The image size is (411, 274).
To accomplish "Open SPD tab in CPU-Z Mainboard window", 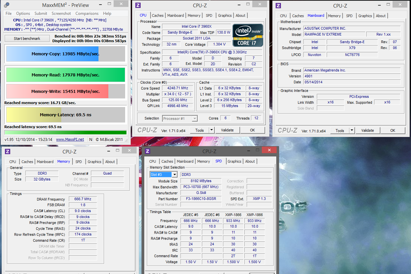I will 349,16.
